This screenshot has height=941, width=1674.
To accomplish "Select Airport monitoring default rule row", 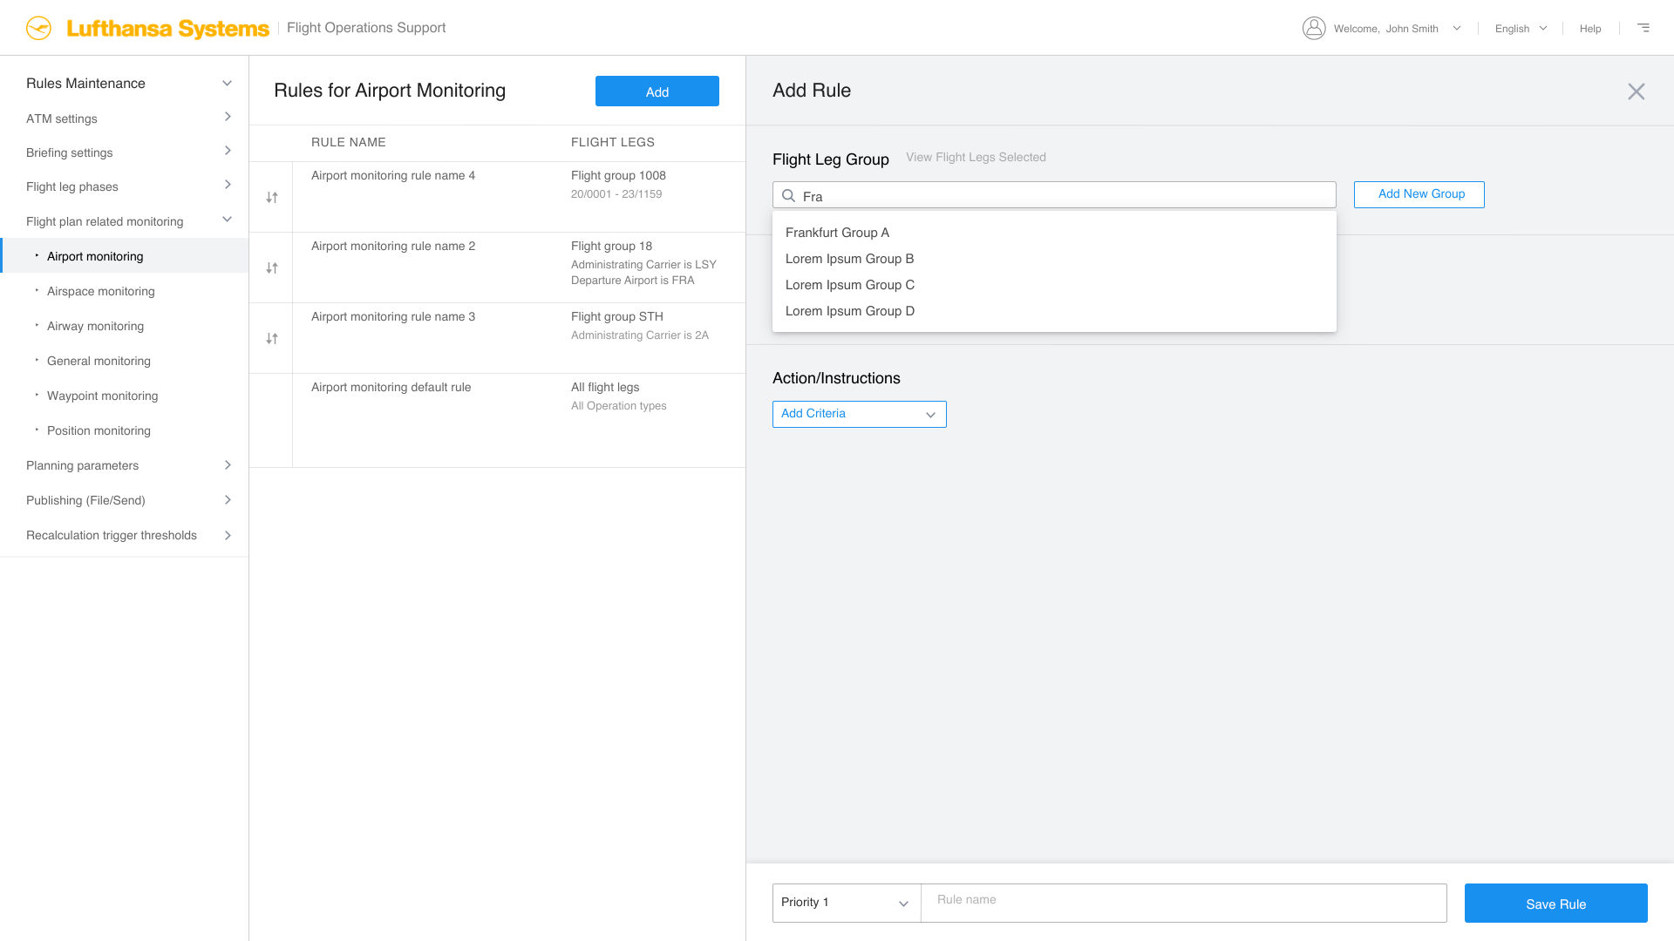I will click(497, 421).
